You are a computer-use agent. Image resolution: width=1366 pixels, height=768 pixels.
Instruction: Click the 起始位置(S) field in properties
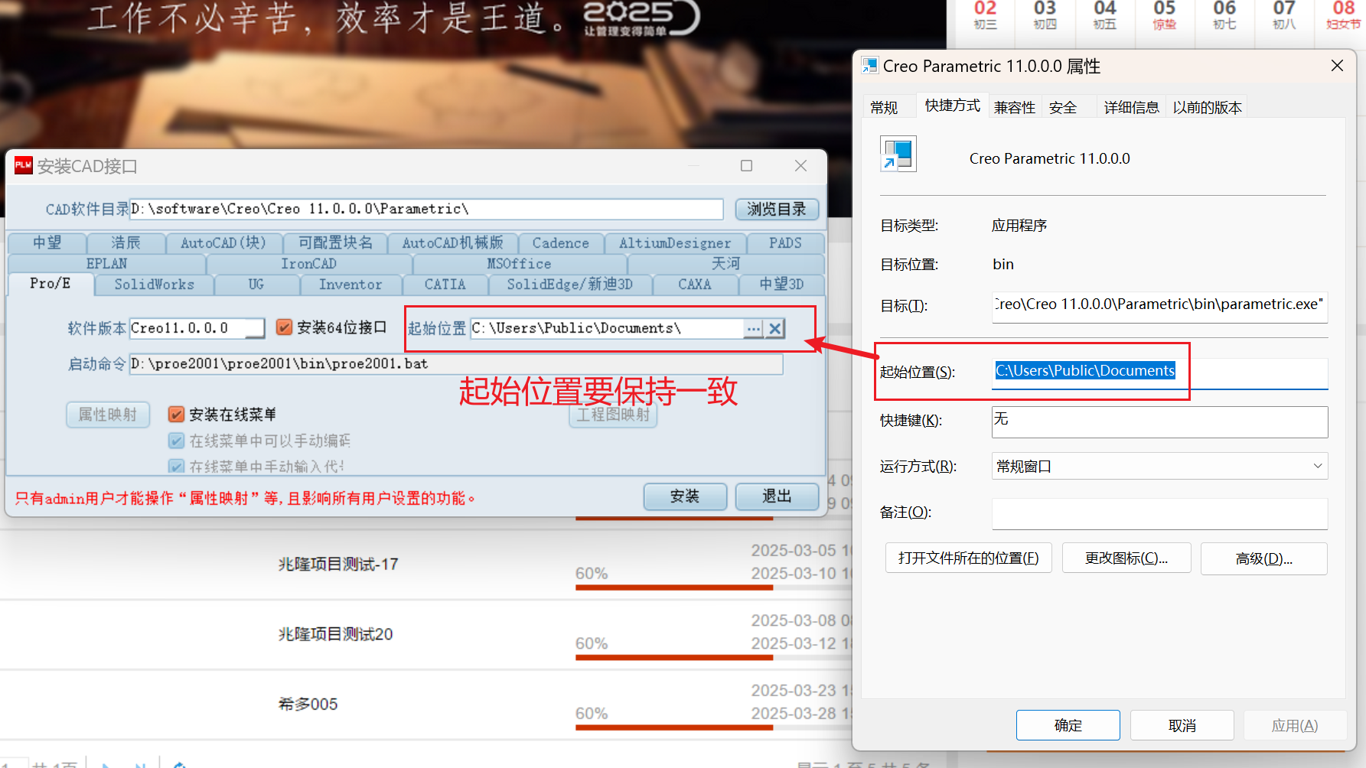(1159, 373)
